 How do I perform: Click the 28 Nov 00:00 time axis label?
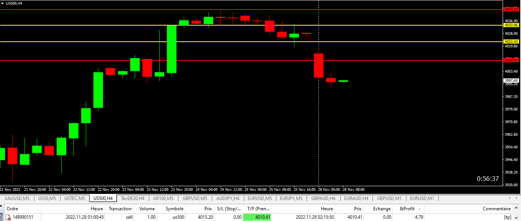(329, 189)
